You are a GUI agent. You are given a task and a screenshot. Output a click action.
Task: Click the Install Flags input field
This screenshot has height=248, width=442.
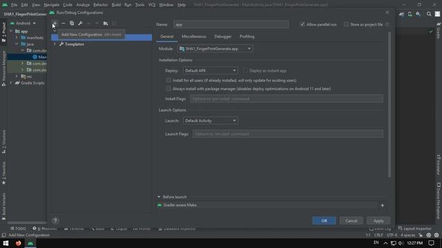pyautogui.click(x=287, y=99)
